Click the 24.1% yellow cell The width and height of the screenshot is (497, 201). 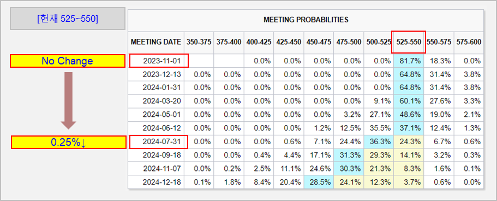point(349,182)
